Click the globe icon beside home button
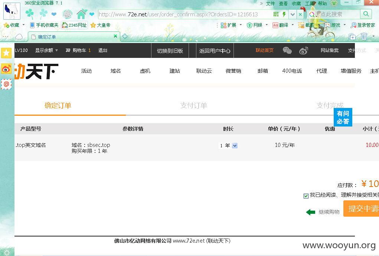 pos(68,14)
